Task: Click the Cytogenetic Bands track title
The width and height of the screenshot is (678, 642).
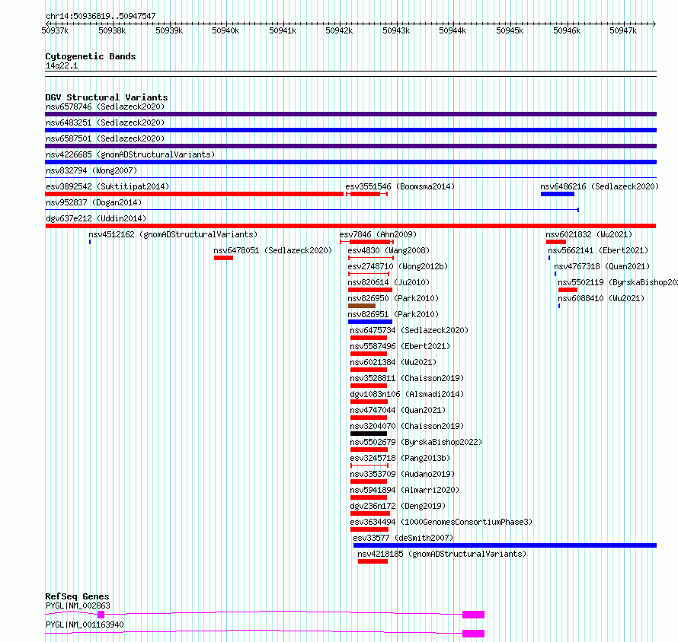Action: click(x=91, y=56)
